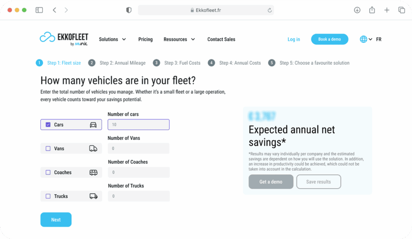Uncheck the Cars checkbox
The height and width of the screenshot is (239, 412).
pos(48,124)
